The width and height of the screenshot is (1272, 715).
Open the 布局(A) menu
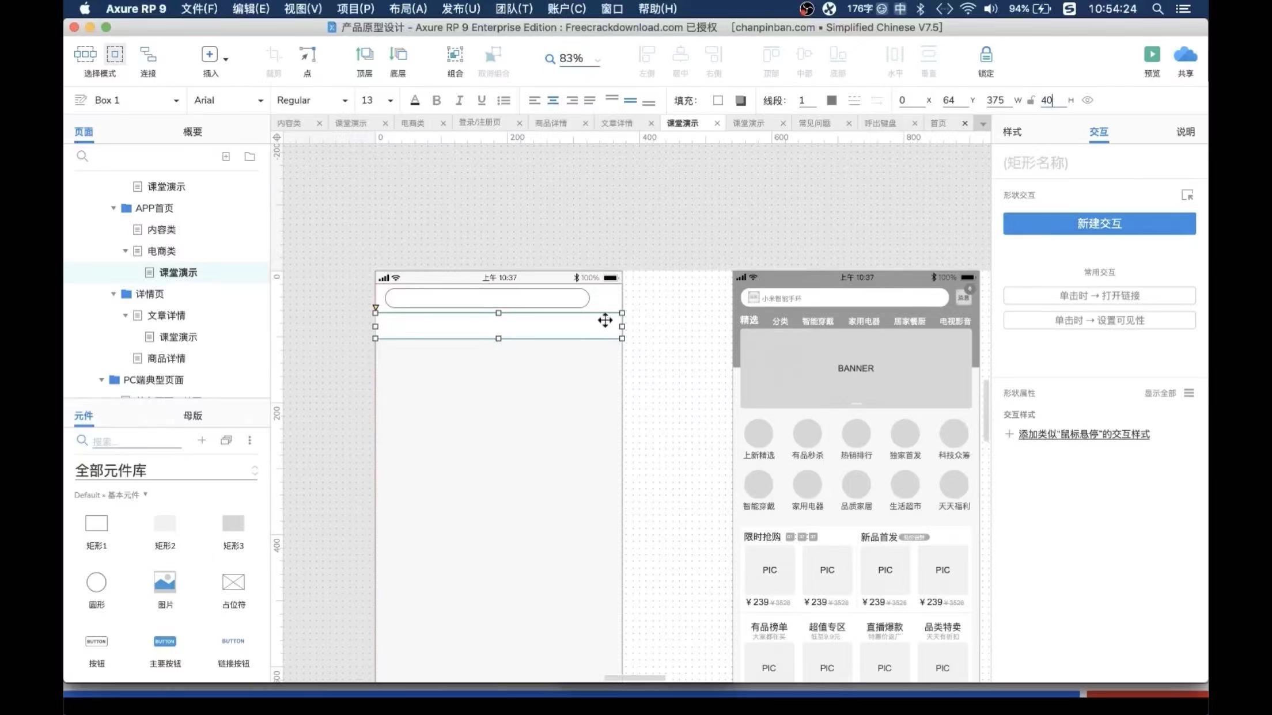(x=408, y=9)
